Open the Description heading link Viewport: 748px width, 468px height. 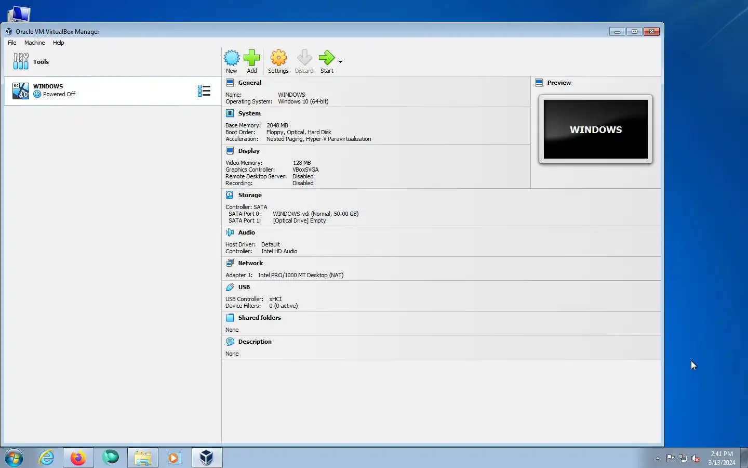(x=255, y=341)
